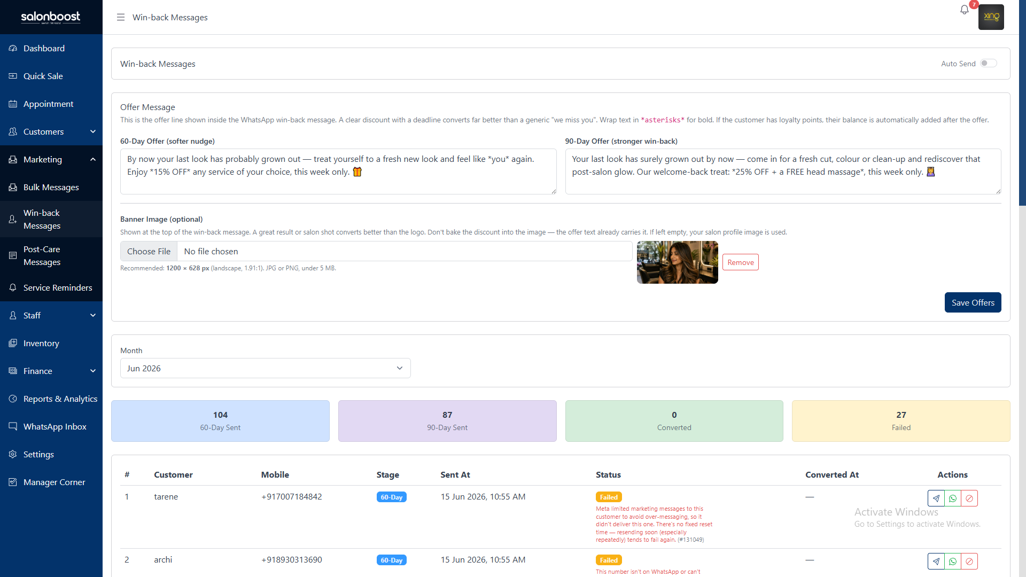This screenshot has height=577, width=1026.
Task: Click the Service Reminders bell icon
Action: [13, 287]
